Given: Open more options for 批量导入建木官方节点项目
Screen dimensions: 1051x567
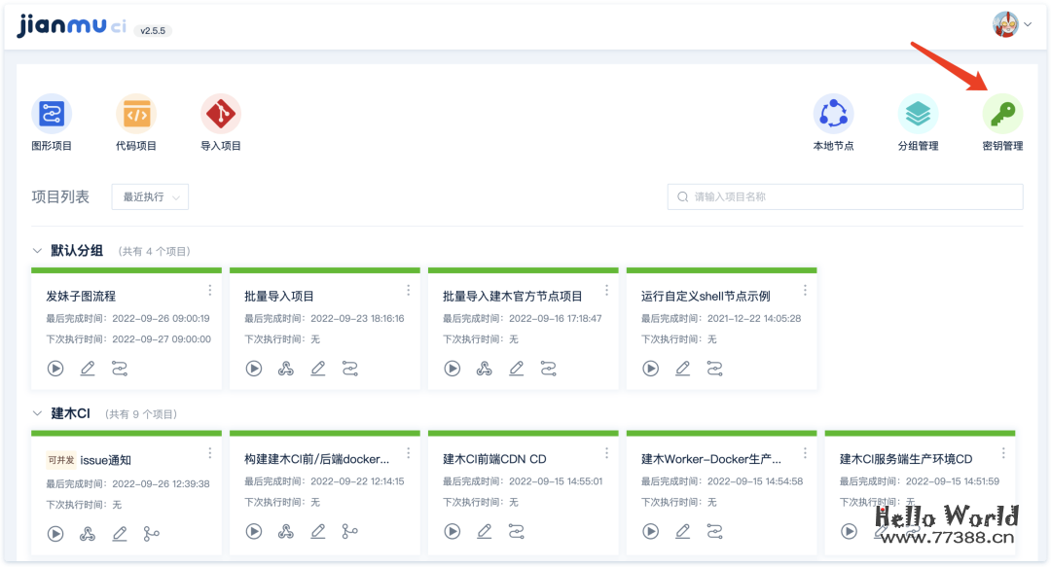Looking at the screenshot, I should [606, 290].
